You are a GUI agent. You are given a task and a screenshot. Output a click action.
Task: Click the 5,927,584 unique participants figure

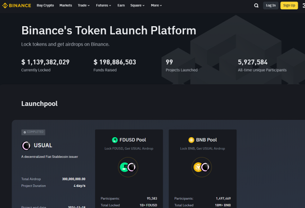(x=253, y=62)
